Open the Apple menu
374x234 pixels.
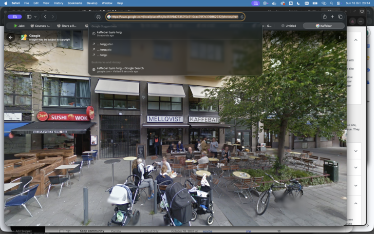[x=6, y=3]
